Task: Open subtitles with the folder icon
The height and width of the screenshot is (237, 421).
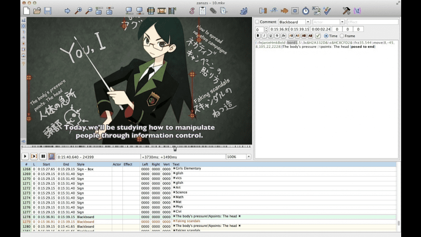Action: tap(37, 11)
